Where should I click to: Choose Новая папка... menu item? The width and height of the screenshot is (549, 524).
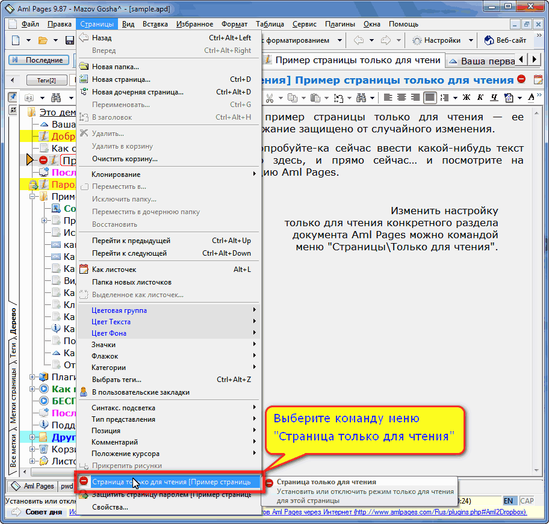169,66
